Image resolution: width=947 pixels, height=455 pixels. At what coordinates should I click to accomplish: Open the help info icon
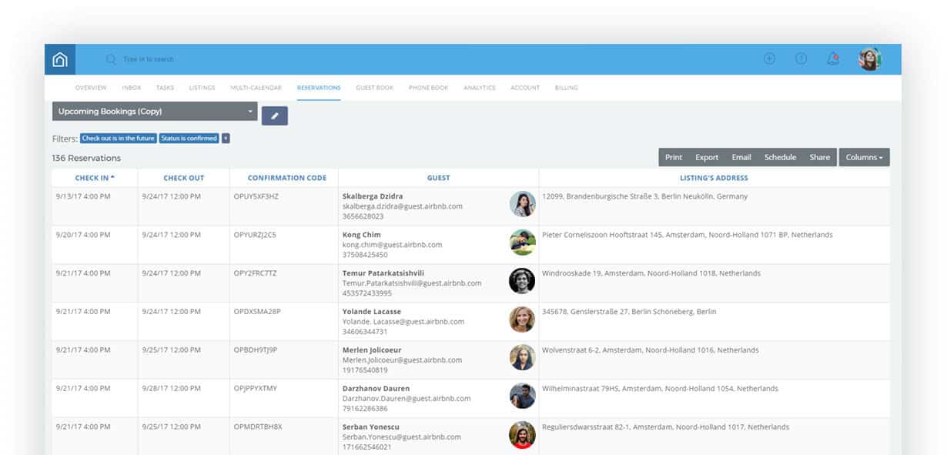(801, 59)
